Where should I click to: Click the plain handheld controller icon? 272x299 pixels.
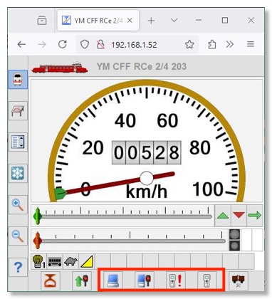[207, 280]
